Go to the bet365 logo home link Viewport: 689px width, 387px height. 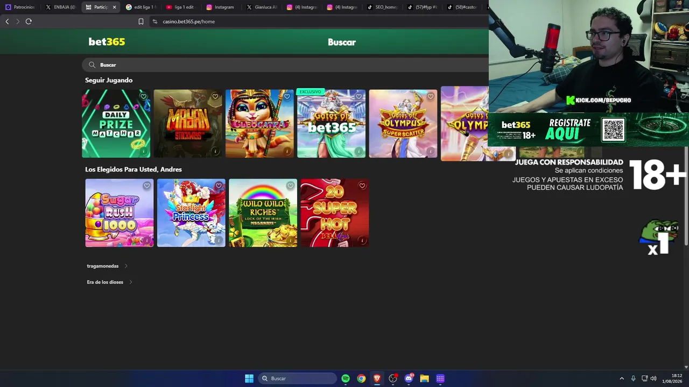coord(107,42)
